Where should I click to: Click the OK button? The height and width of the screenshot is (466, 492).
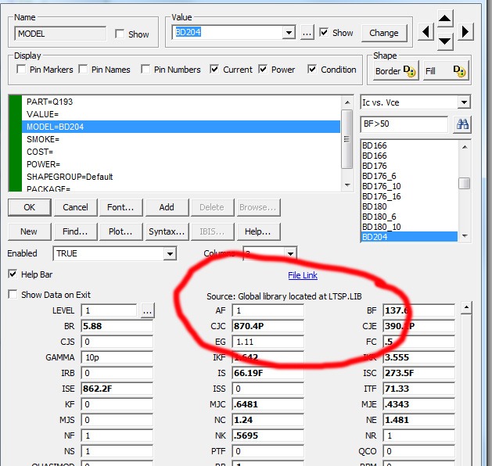pyautogui.click(x=30, y=207)
